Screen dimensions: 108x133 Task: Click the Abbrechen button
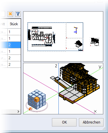click(x=91, y=122)
